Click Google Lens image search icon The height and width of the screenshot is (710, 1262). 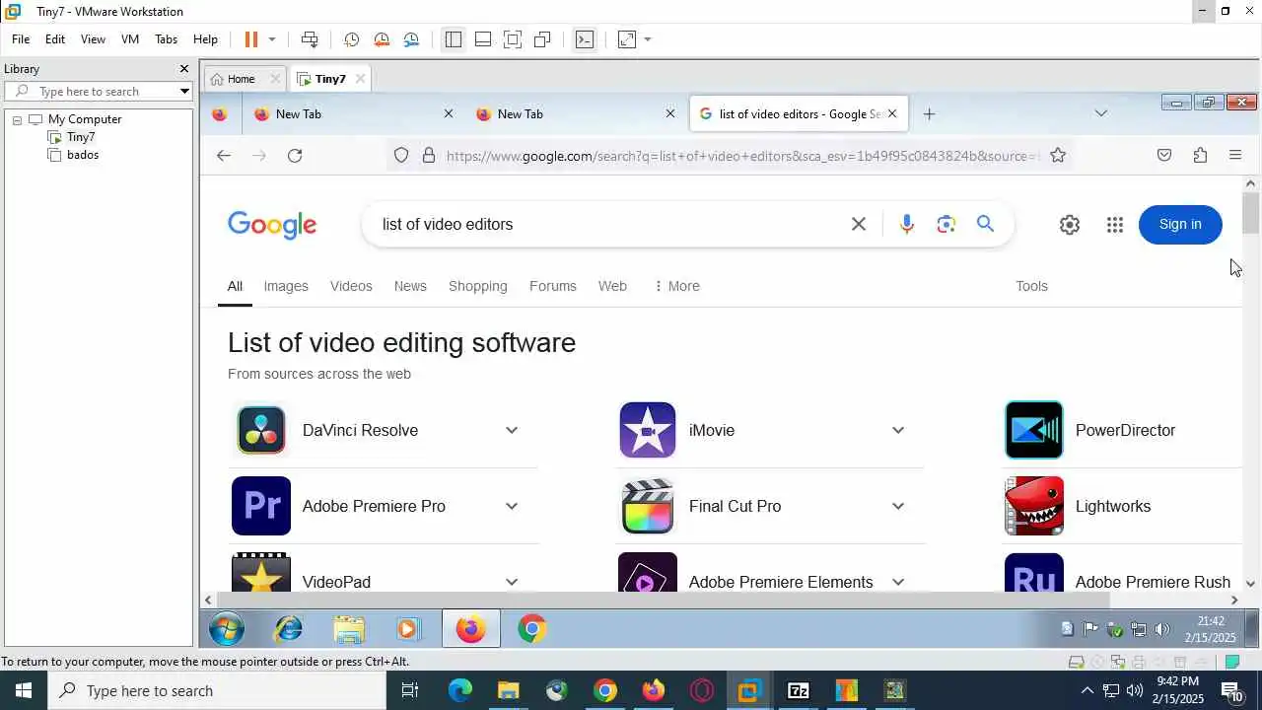tap(946, 225)
